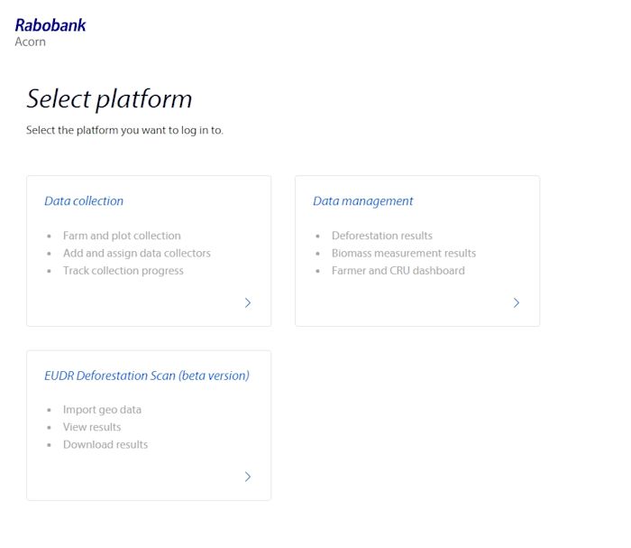Click Track collection progress item
The image size is (631, 548).
pyautogui.click(x=123, y=270)
